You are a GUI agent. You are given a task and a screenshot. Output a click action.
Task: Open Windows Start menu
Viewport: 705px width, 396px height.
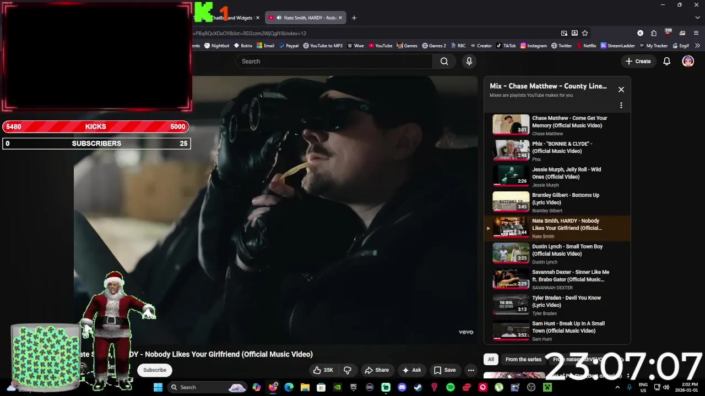coord(158,387)
